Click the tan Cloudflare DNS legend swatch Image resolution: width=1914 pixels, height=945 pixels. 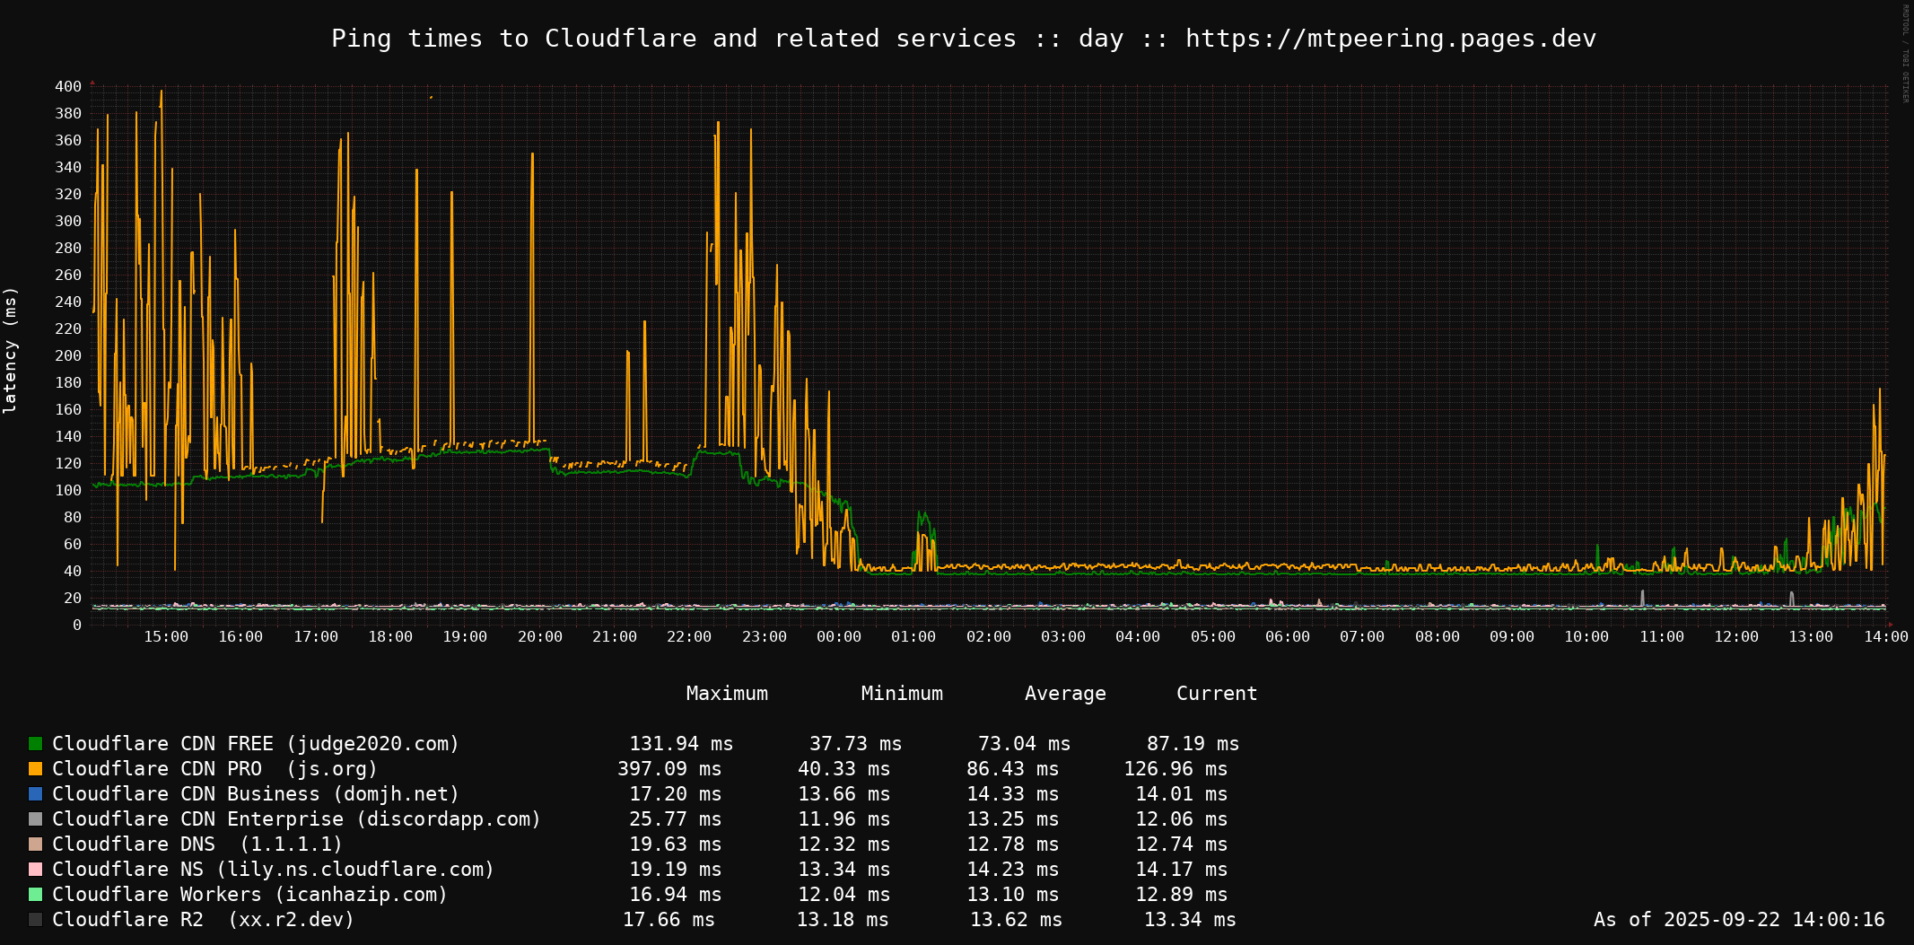pos(35,844)
